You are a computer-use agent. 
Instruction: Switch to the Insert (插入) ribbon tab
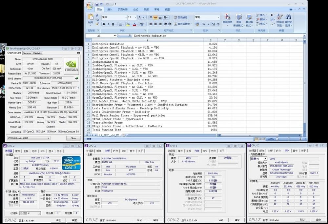110,10
